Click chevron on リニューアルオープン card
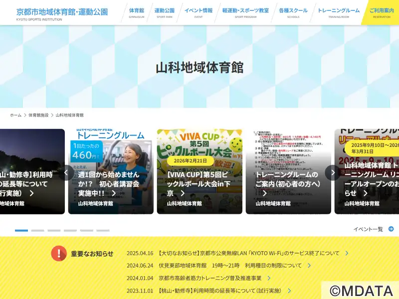This screenshot has height=299, width=399. 366,193
